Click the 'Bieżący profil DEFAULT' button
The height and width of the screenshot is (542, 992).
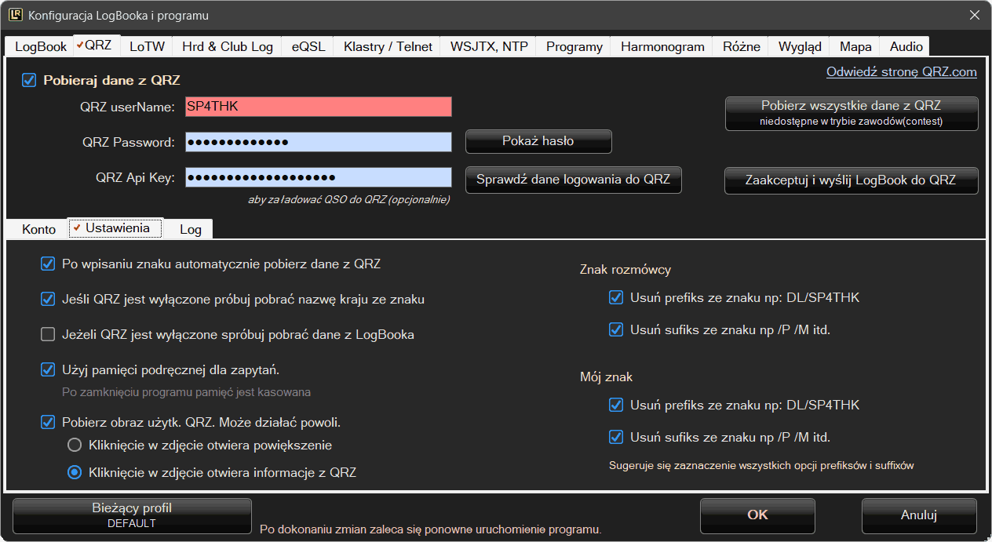(x=132, y=515)
